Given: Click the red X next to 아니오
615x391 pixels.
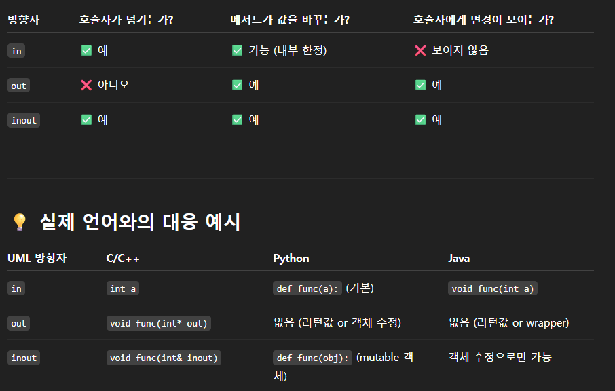Looking at the screenshot, I should click(x=86, y=85).
